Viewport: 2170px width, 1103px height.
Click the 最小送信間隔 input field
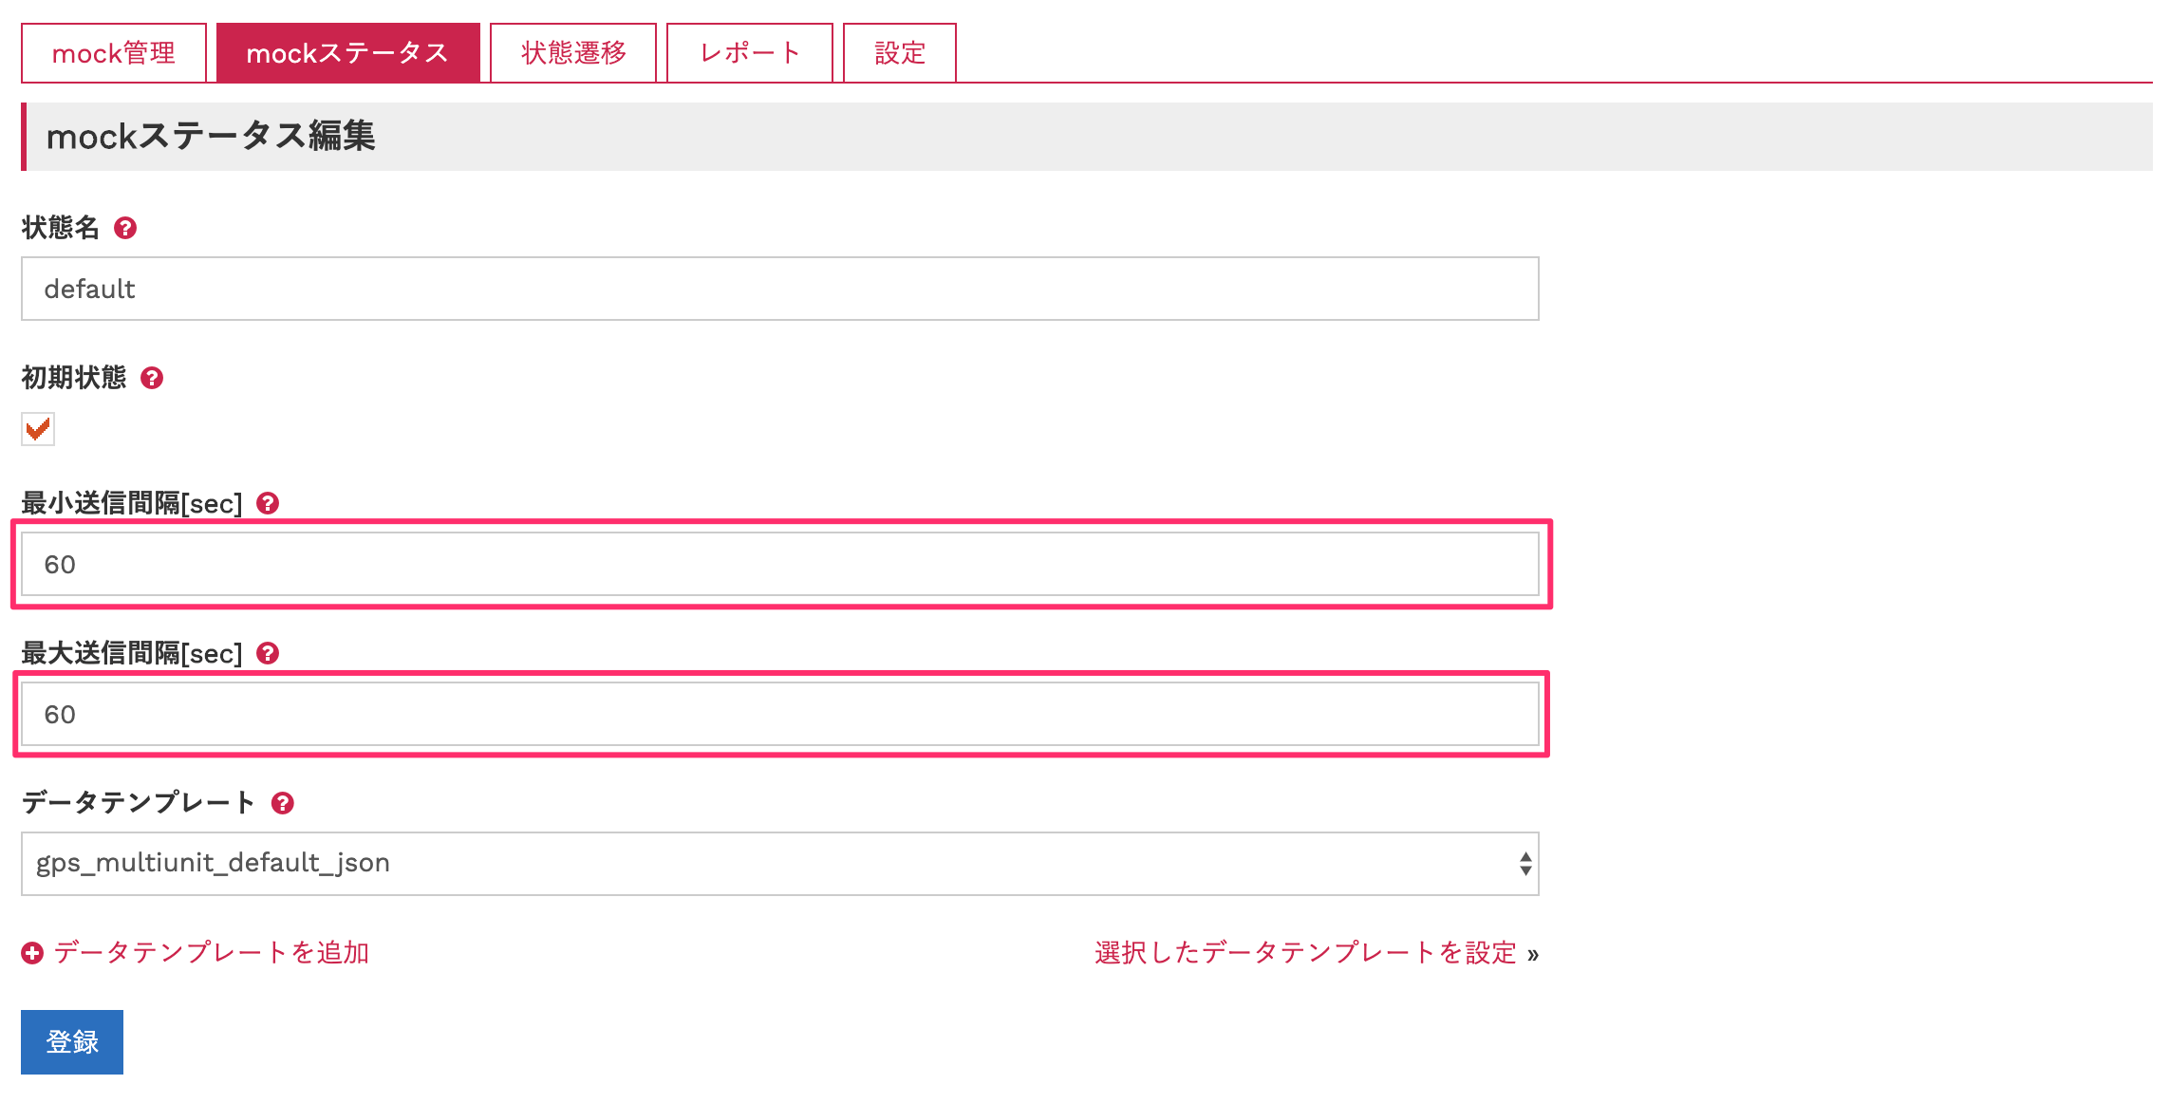778,564
